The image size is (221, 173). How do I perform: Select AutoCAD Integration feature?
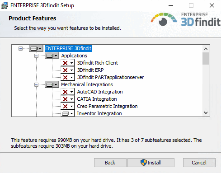coord(100,92)
